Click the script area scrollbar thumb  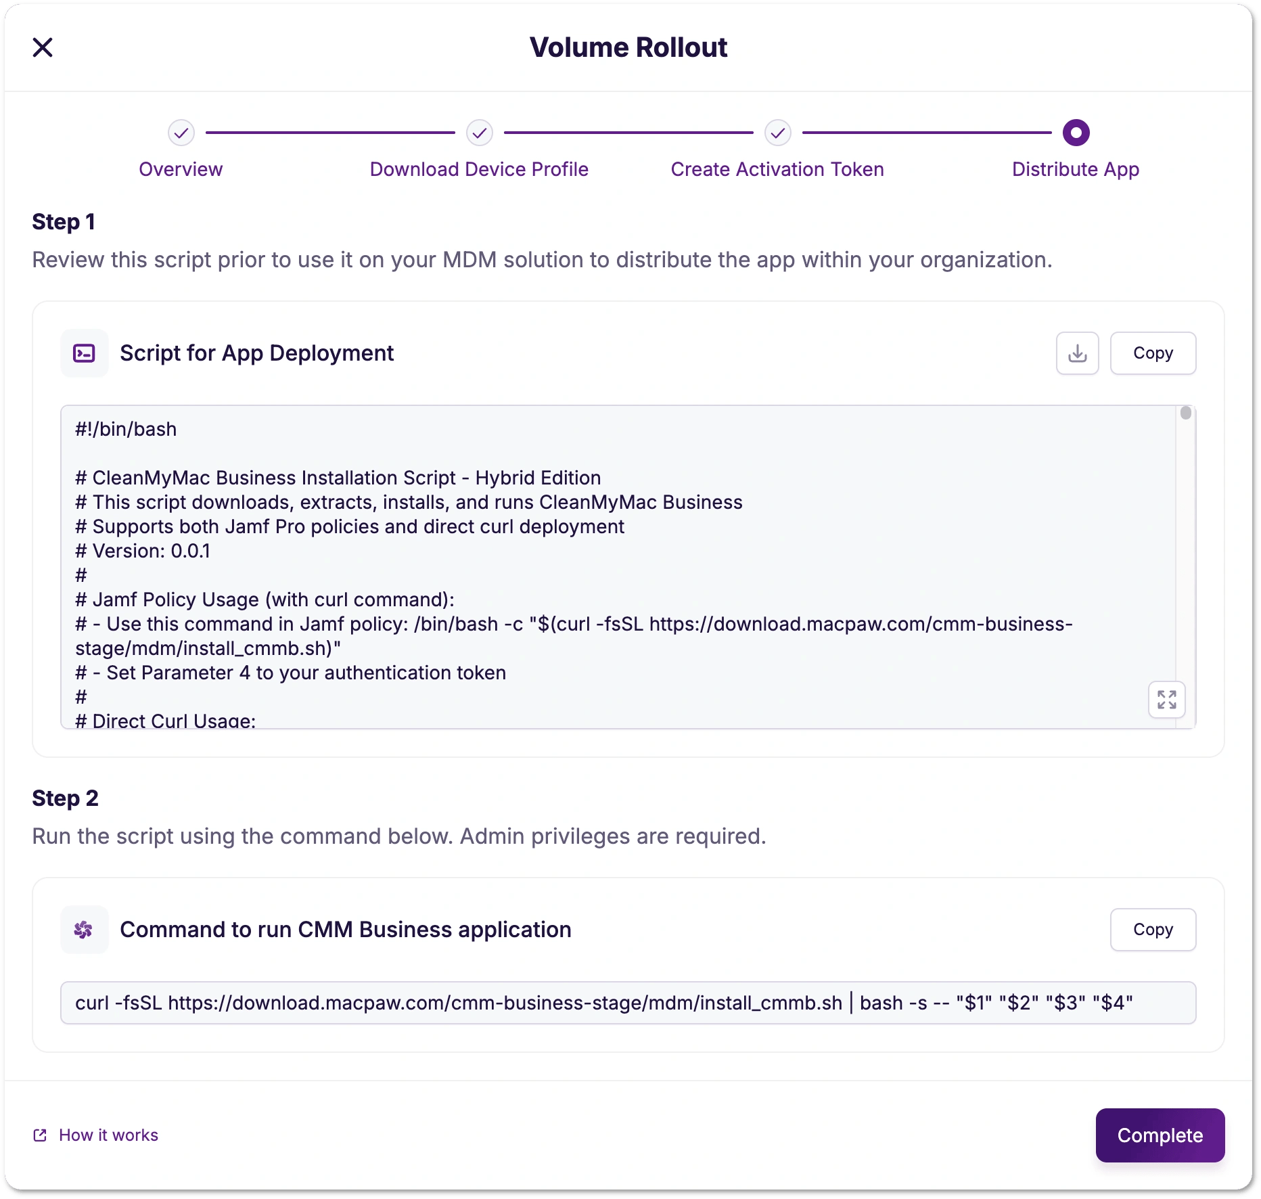[1185, 413]
